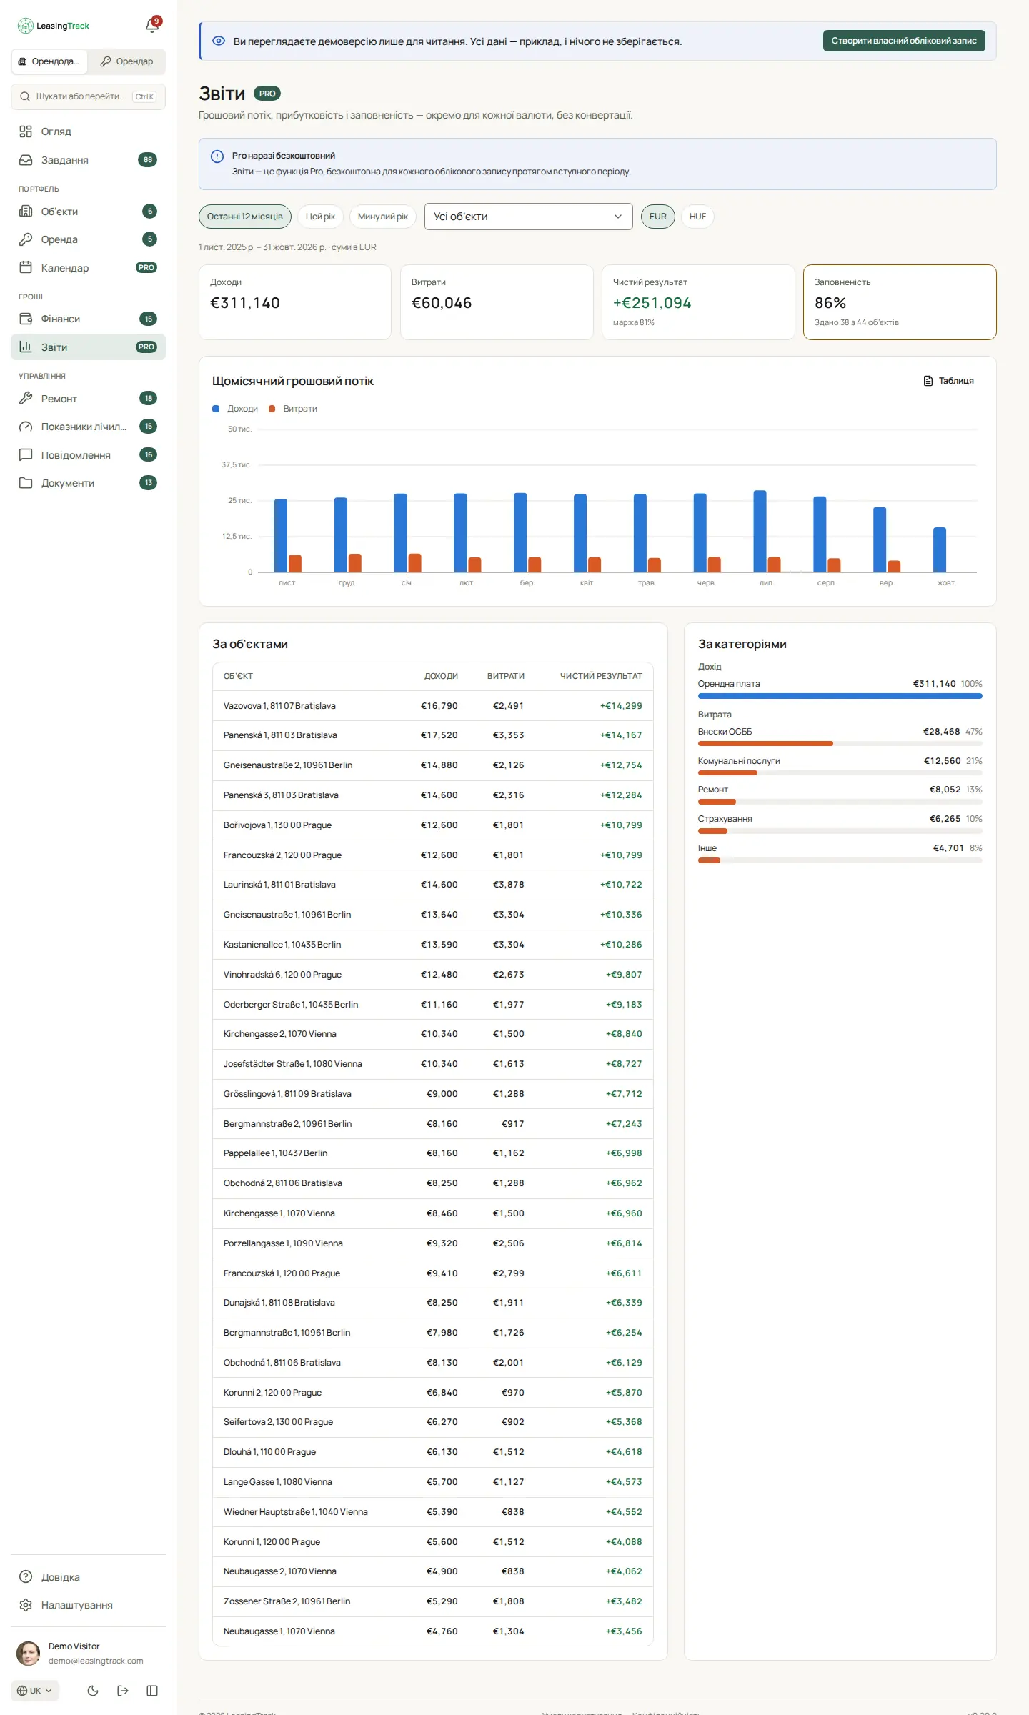This screenshot has height=1715, width=1029.
Task: Click Комунальні послуги category row
Action: point(840,766)
